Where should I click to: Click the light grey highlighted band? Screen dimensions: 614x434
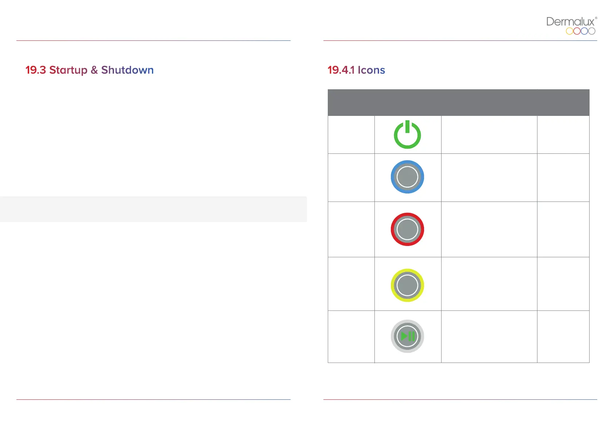point(153,209)
